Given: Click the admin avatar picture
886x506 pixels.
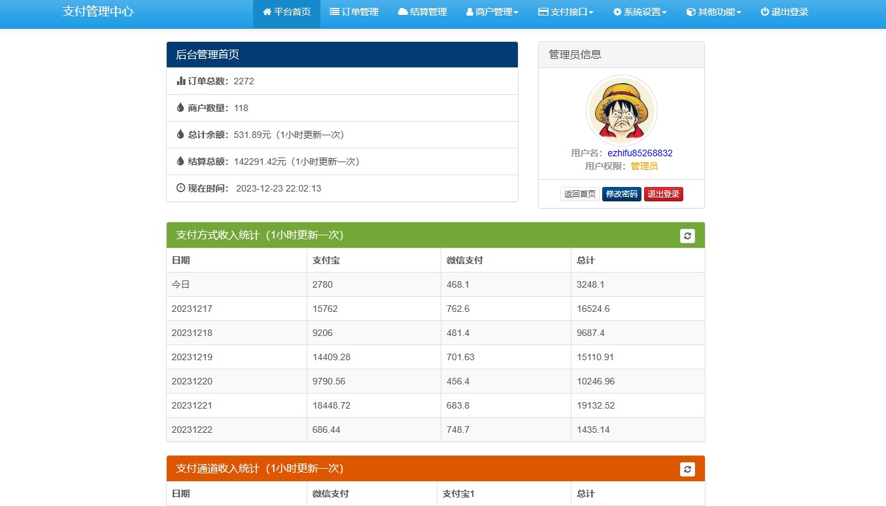Looking at the screenshot, I should coord(621,110).
